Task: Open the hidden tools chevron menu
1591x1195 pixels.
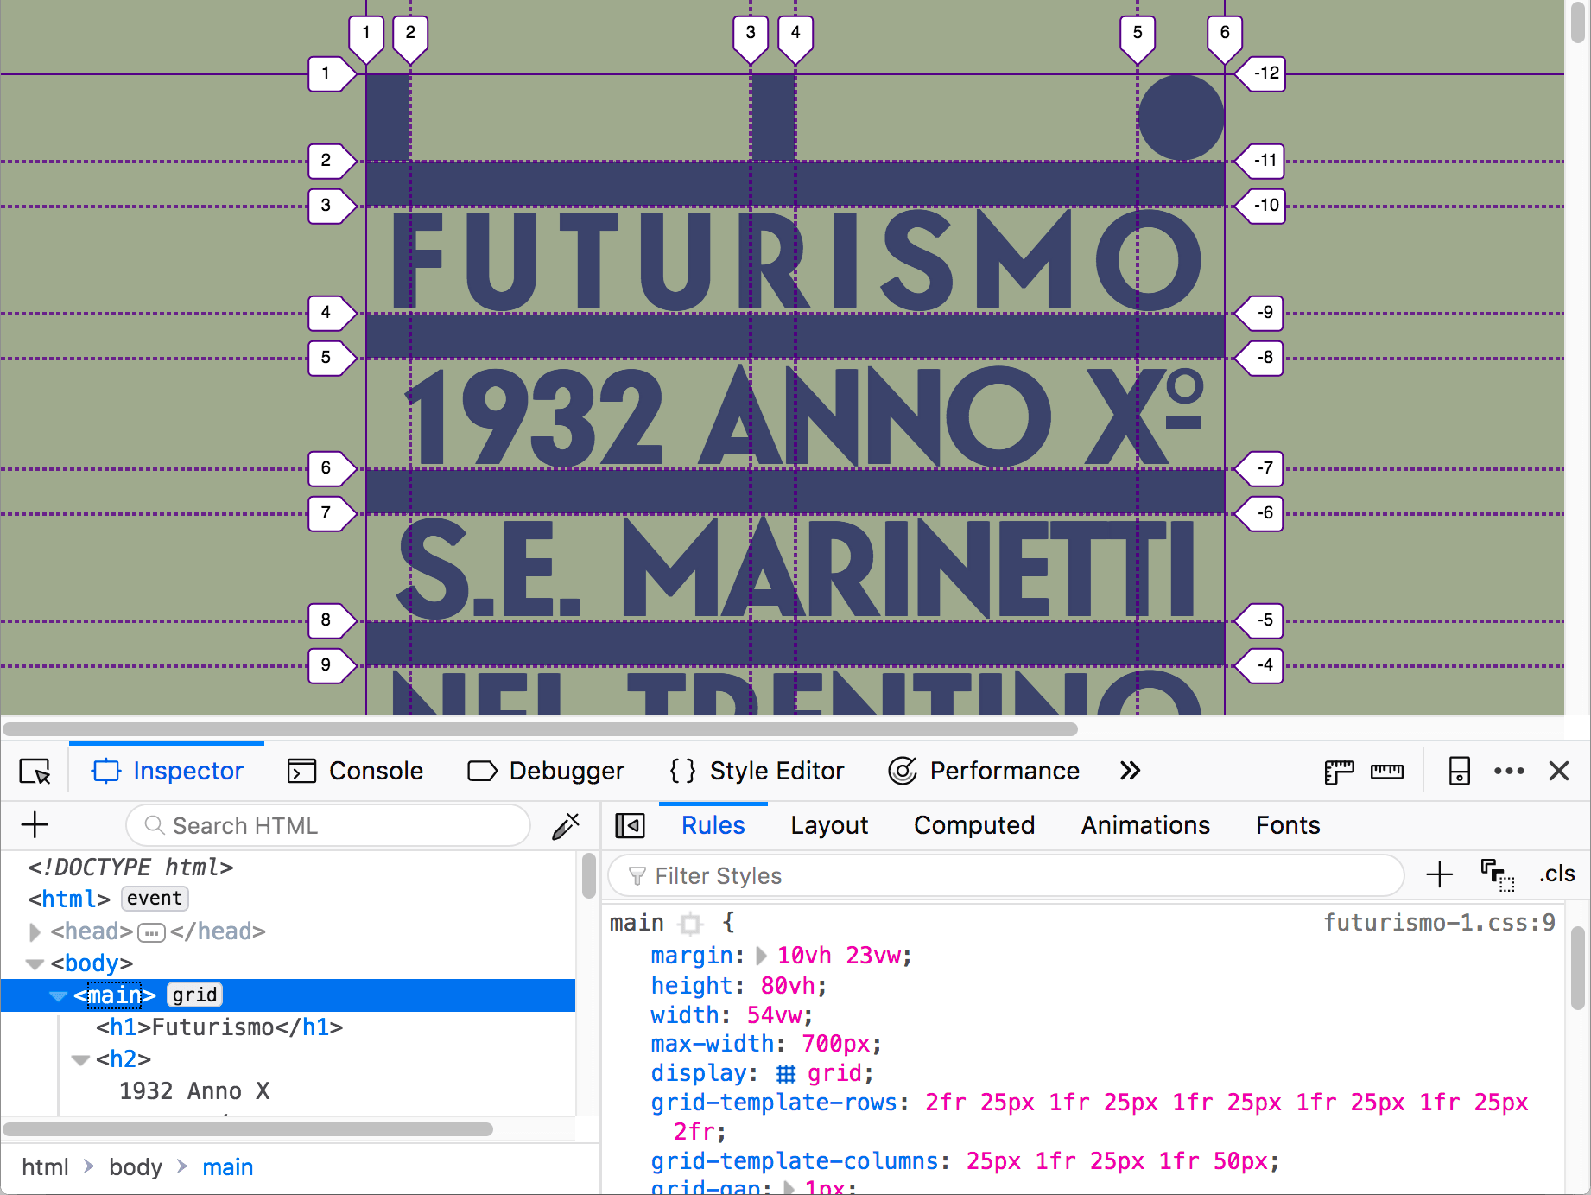Action: pyautogui.click(x=1129, y=771)
